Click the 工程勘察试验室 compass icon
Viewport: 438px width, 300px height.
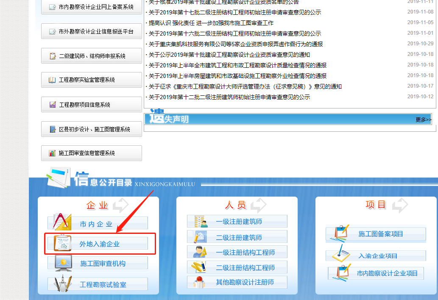(62, 283)
